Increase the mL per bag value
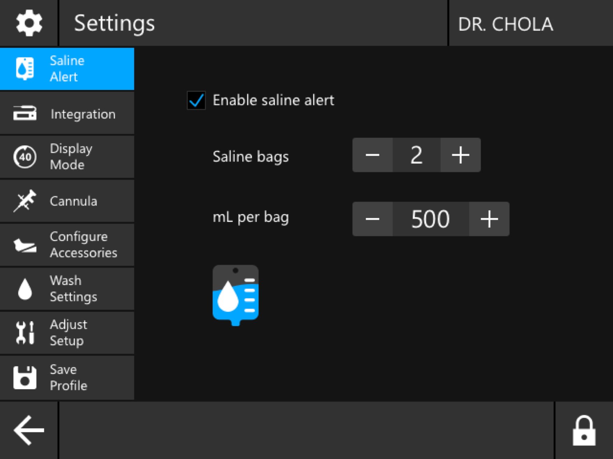This screenshot has height=459, width=613. [489, 219]
